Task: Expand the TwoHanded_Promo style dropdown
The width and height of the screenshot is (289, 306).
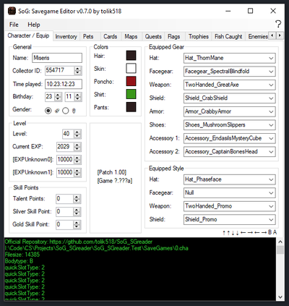Action: (x=271, y=206)
